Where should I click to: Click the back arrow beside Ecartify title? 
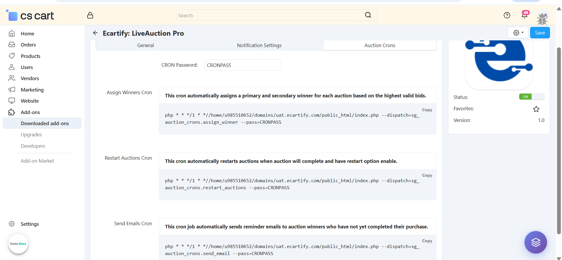95,33
